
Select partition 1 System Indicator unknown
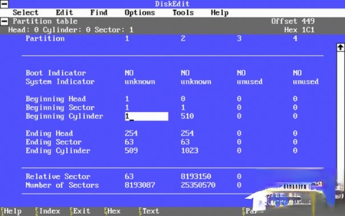(140, 82)
